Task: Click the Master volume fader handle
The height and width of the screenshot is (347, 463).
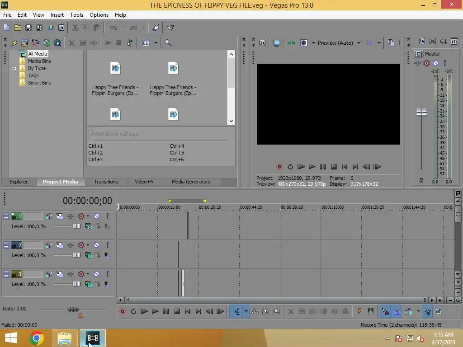Action: coord(421,113)
